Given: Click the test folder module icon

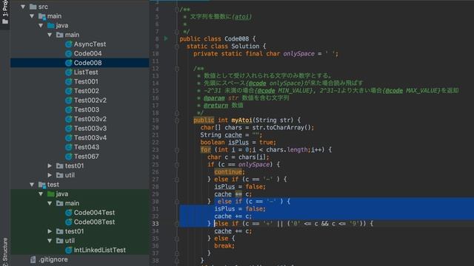Looking at the screenshot, I should (x=42, y=185).
